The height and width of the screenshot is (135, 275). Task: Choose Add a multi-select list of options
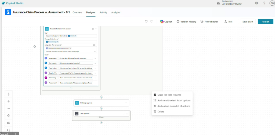pos(172,100)
